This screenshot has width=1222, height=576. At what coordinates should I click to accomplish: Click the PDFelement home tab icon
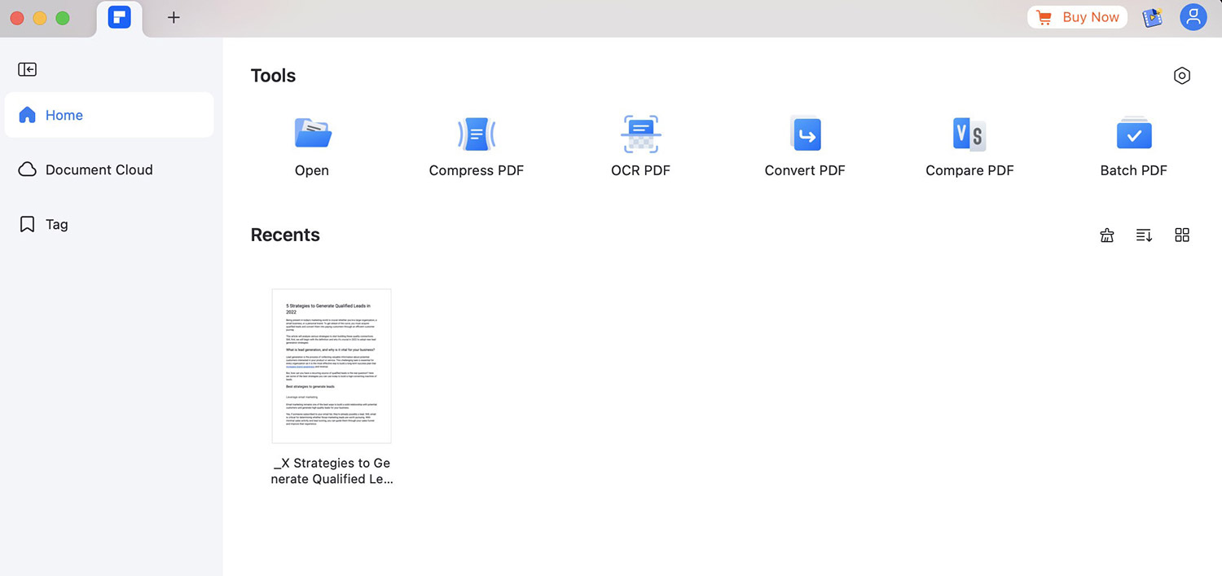point(119,17)
